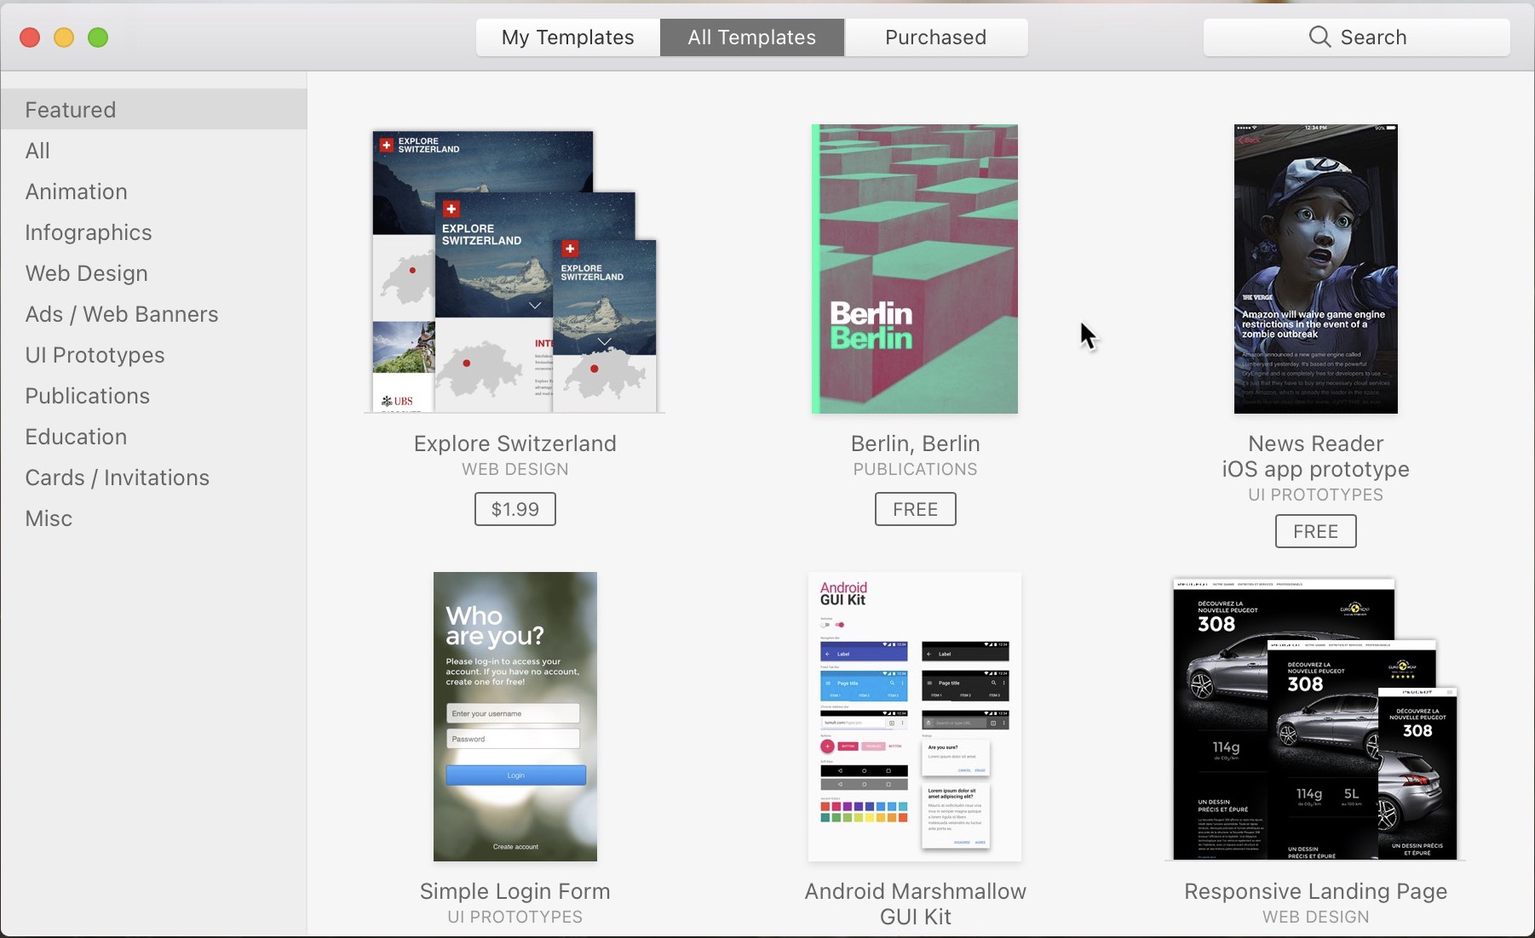Click Android Marshmallow GUI Kit title
1535x938 pixels.
[x=916, y=904]
